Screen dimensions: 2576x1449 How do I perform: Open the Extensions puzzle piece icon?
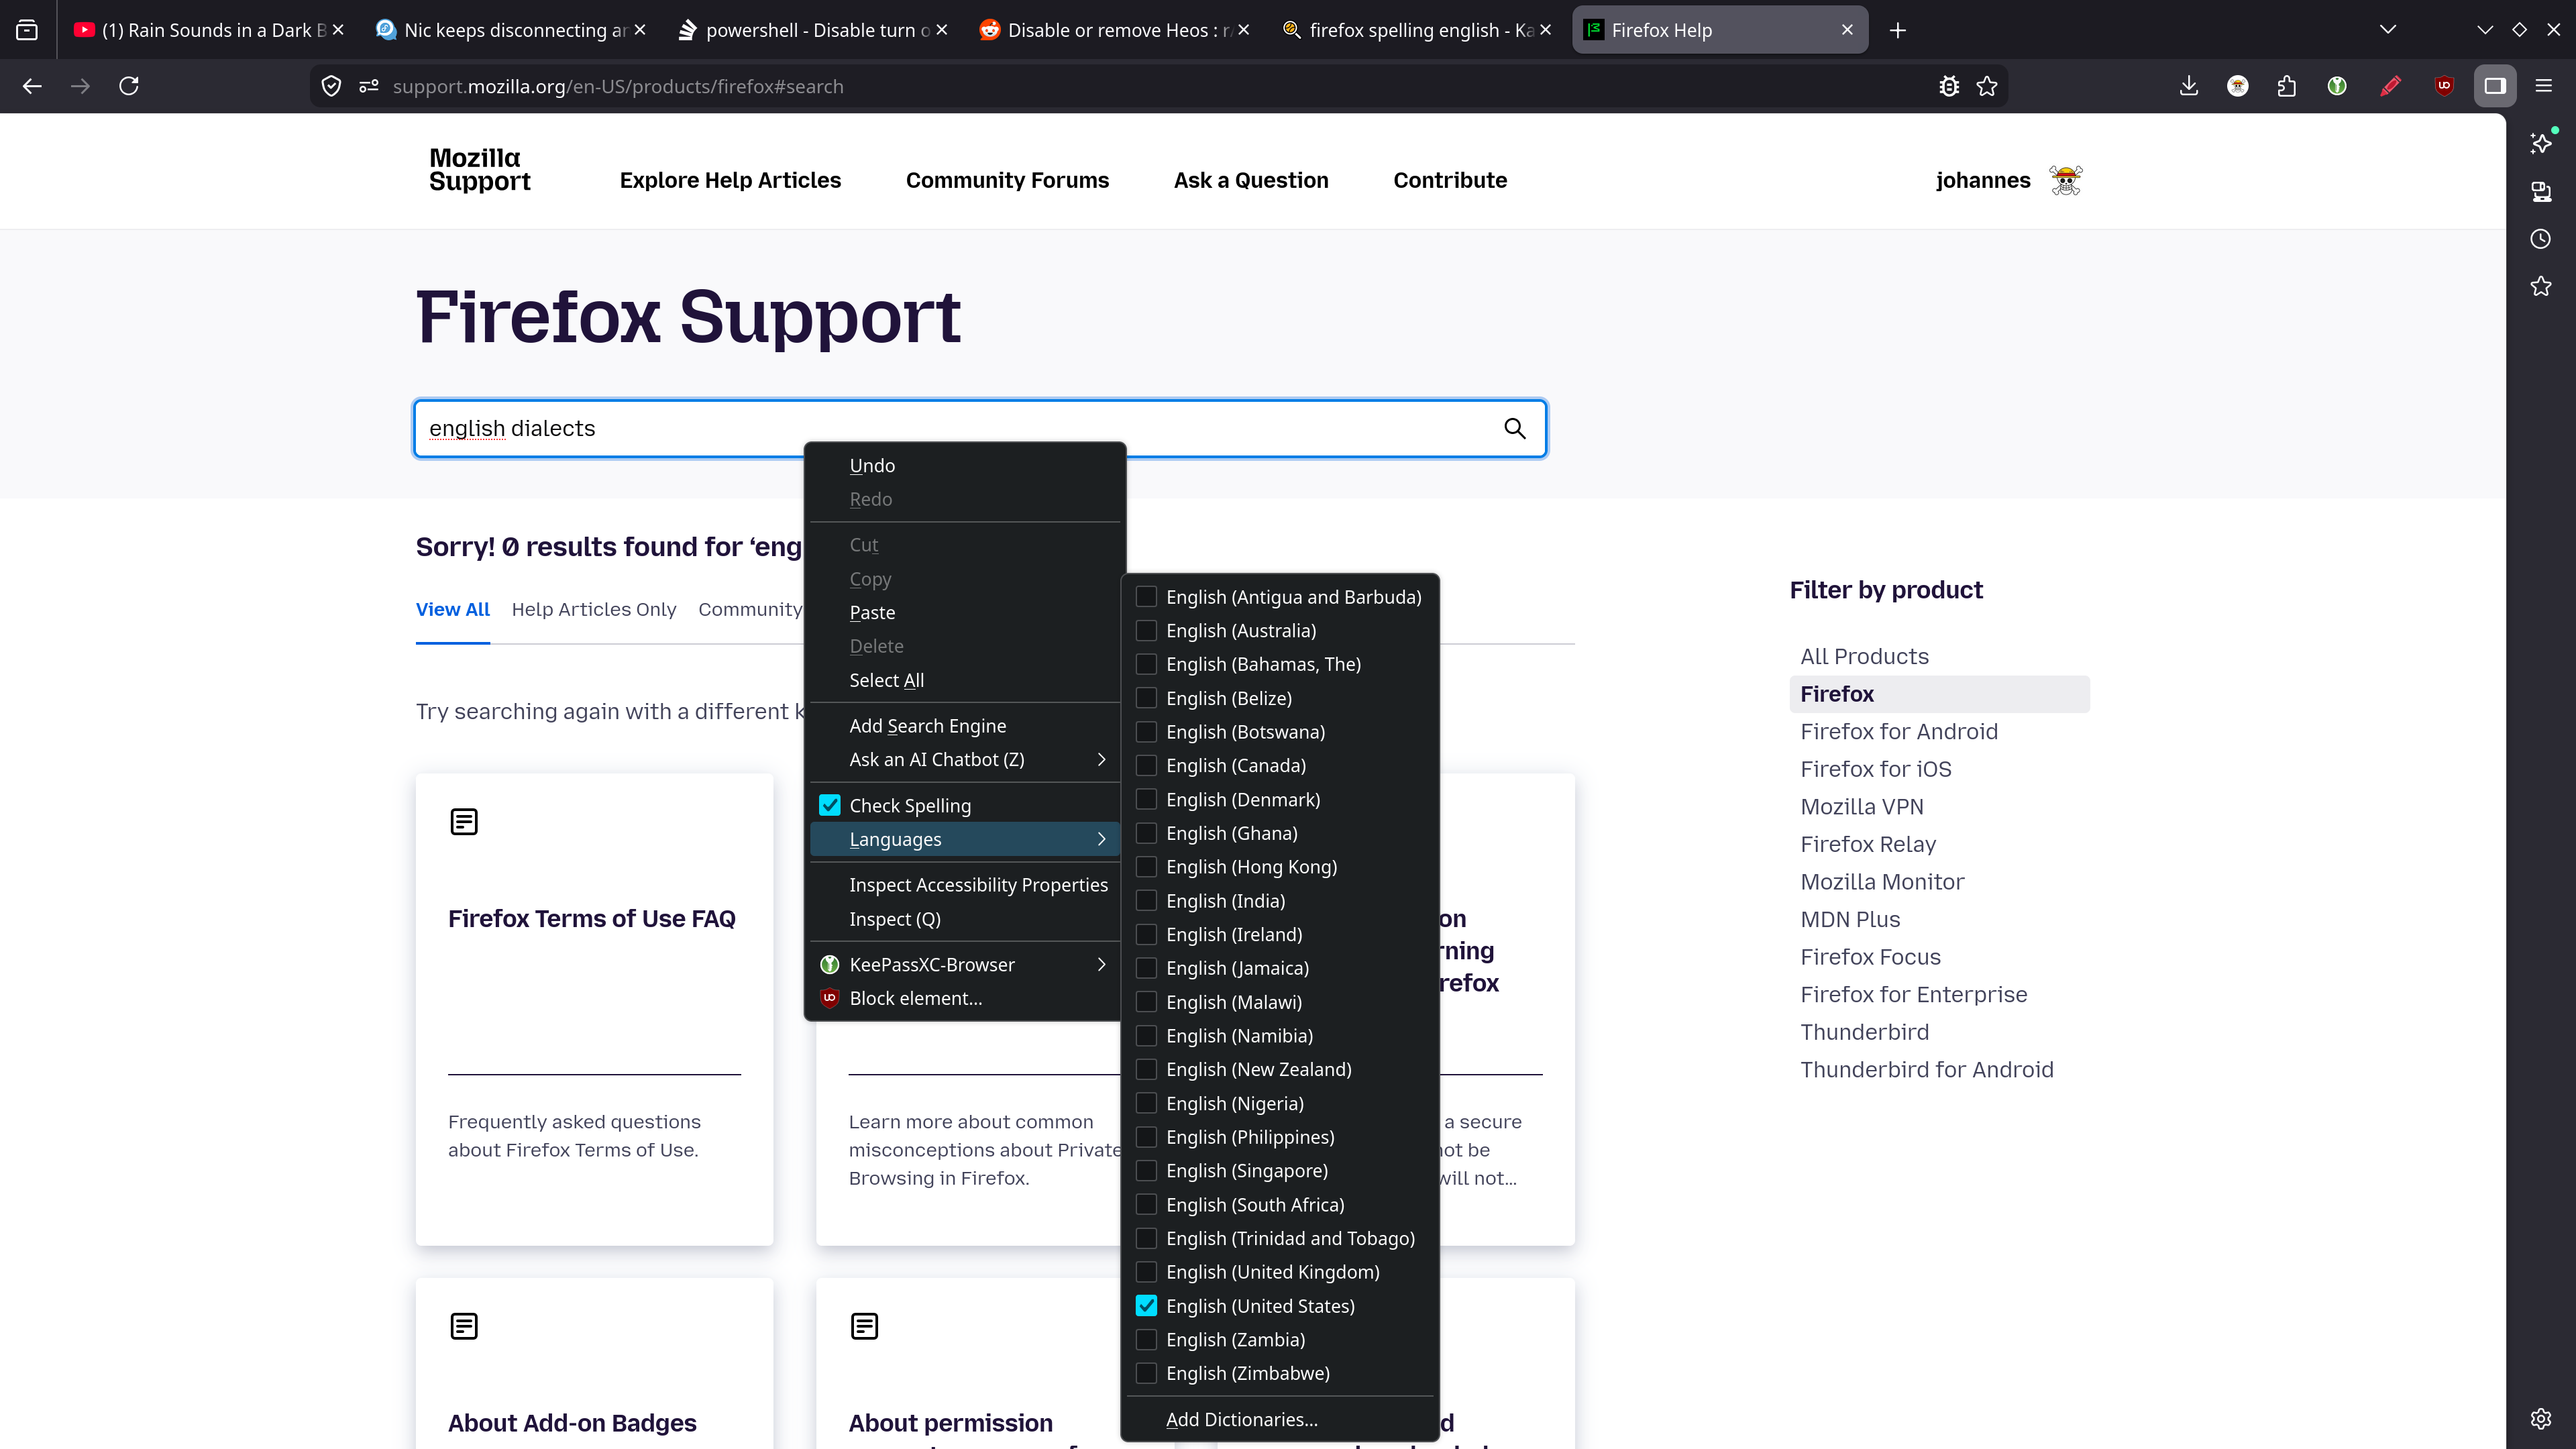2286,86
